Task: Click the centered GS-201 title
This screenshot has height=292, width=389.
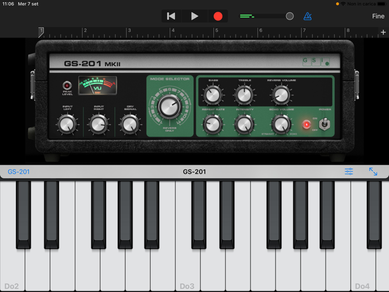Action: pos(194,171)
